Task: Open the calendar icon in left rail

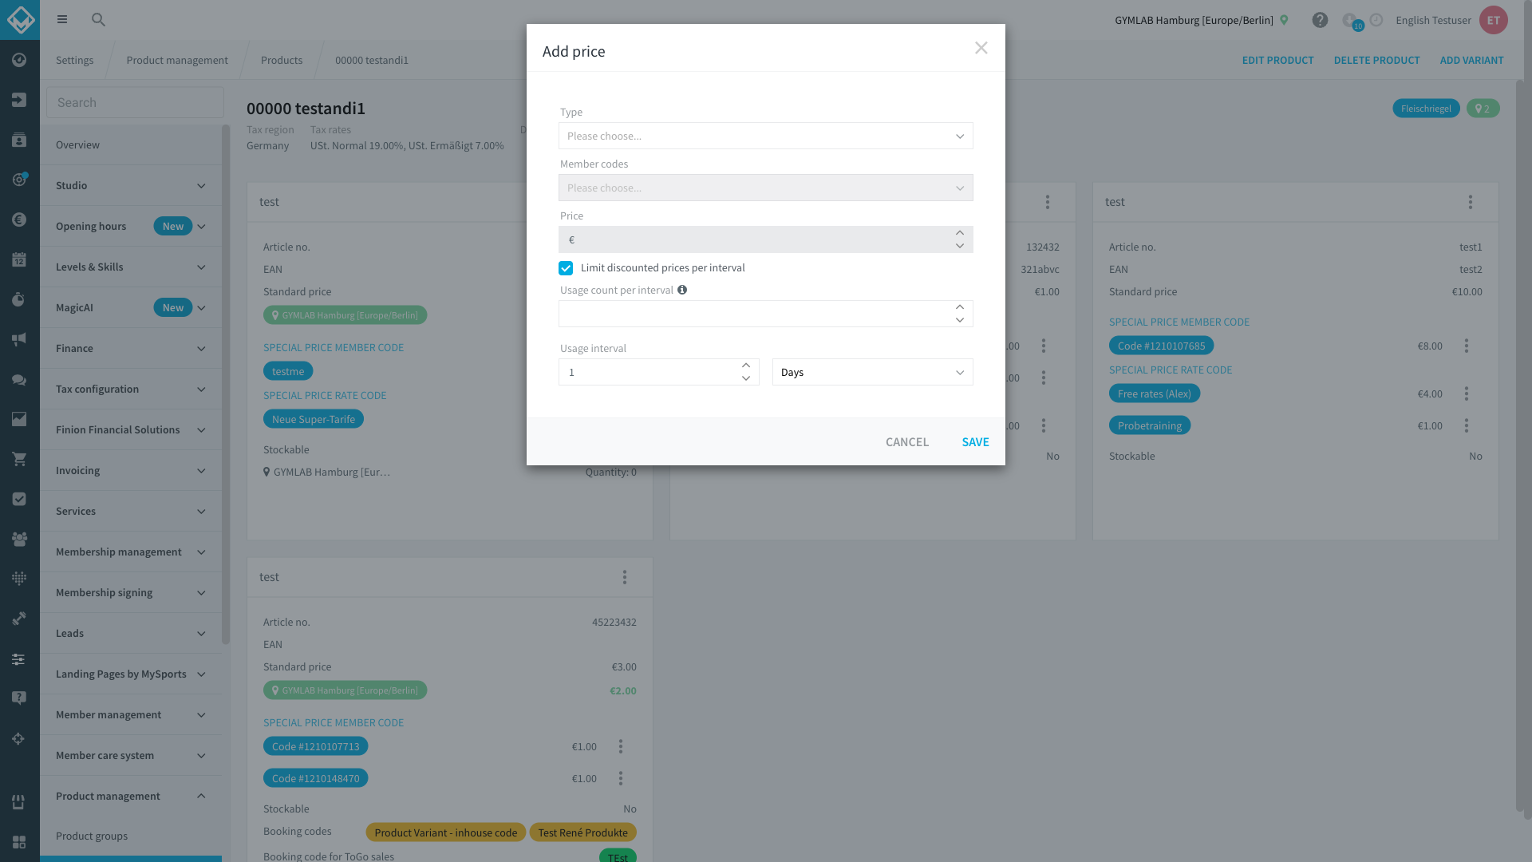Action: 19,259
